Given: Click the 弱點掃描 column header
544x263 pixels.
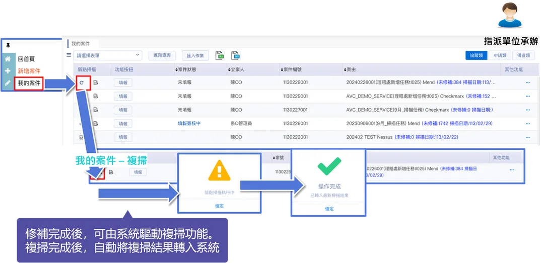Looking at the screenshot, I should pyautogui.click(x=86, y=70).
